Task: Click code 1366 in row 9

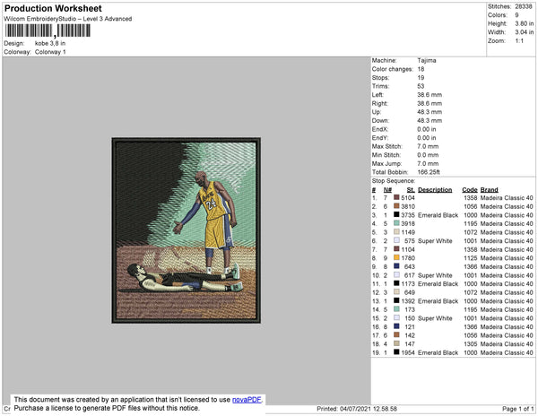Action: pyautogui.click(x=471, y=266)
